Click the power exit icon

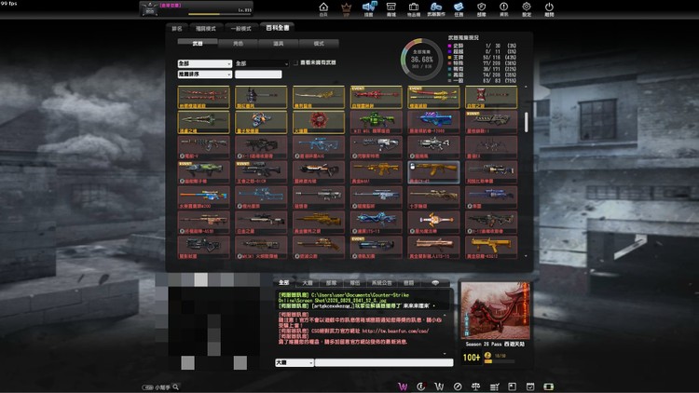click(x=549, y=7)
